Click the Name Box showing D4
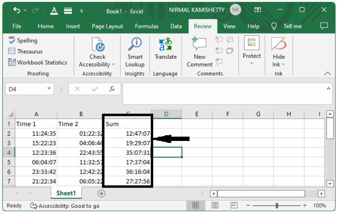337x215 pixels. (26, 89)
